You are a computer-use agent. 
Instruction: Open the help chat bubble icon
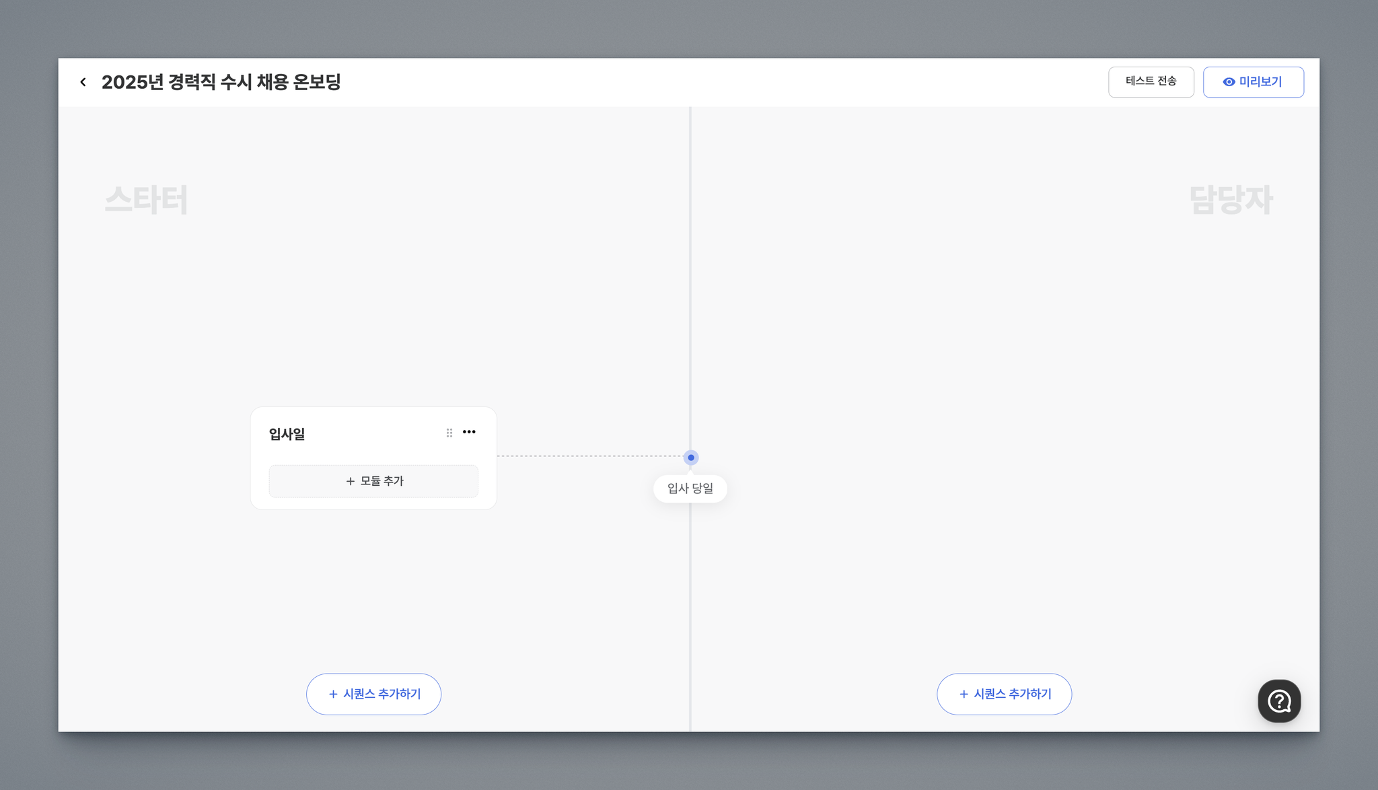click(x=1278, y=701)
